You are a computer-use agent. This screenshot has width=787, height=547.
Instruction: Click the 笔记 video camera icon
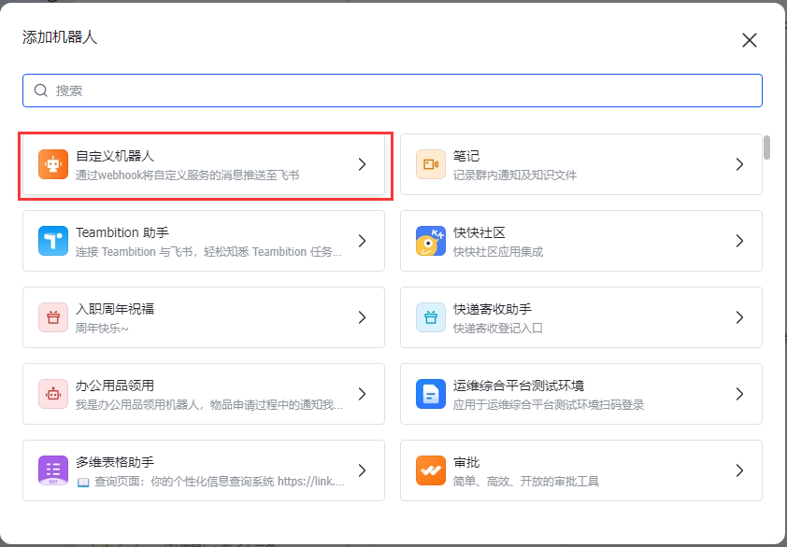click(x=431, y=164)
